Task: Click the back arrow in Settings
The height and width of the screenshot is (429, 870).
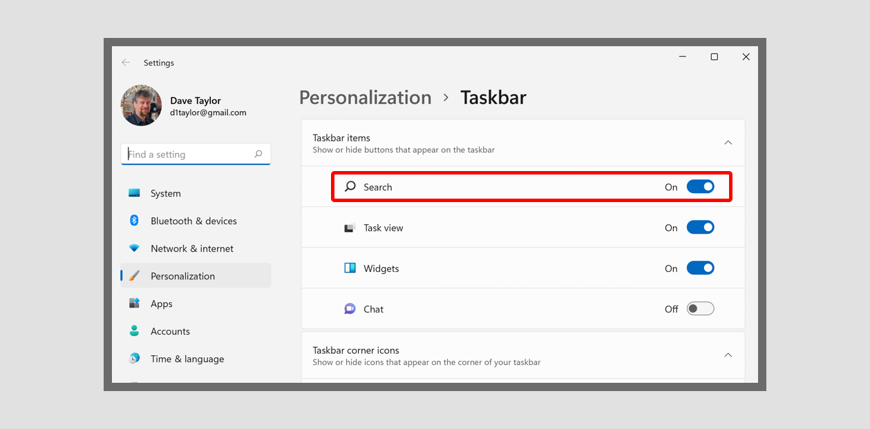Action: (126, 62)
